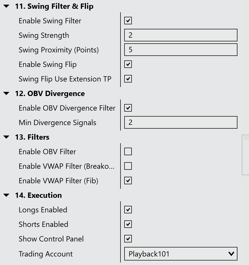Image resolution: width=249 pixels, height=265 pixels.
Task: Toggle the Enable Swing Flip checkbox
Action: [x=128, y=64]
